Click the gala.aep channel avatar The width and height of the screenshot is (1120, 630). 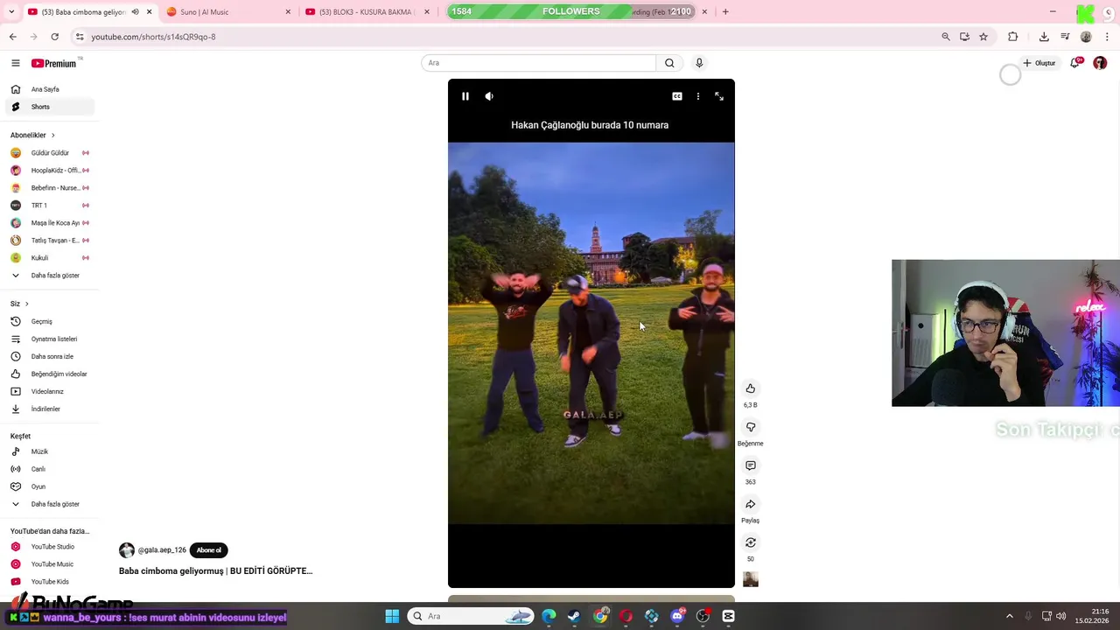127,550
